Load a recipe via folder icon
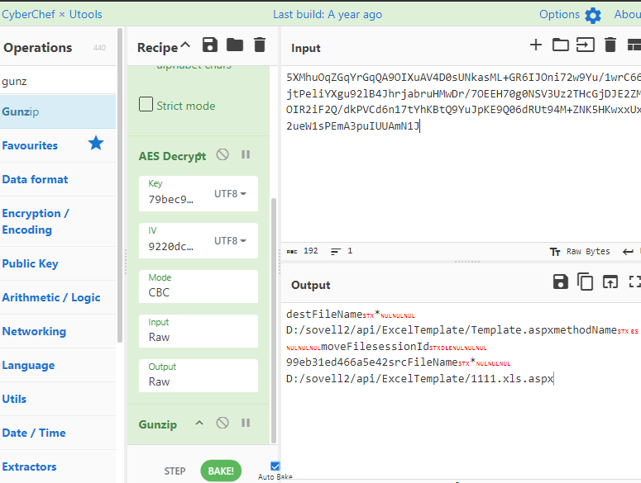 tap(235, 45)
